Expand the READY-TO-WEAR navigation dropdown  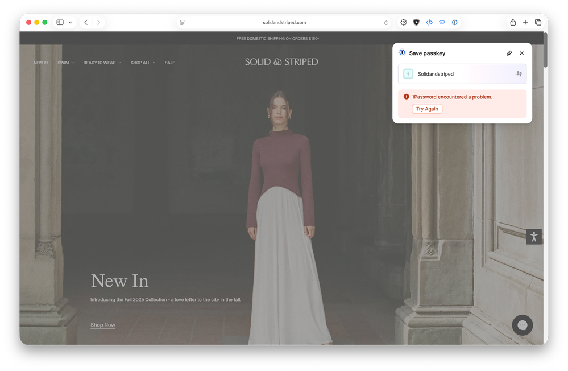pyautogui.click(x=102, y=63)
